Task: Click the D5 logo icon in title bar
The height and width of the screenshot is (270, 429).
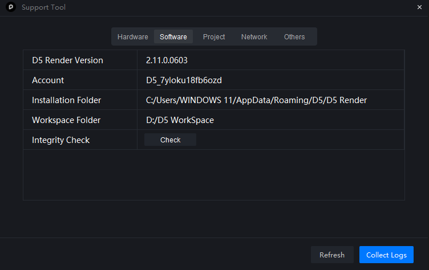Action: pyautogui.click(x=11, y=7)
